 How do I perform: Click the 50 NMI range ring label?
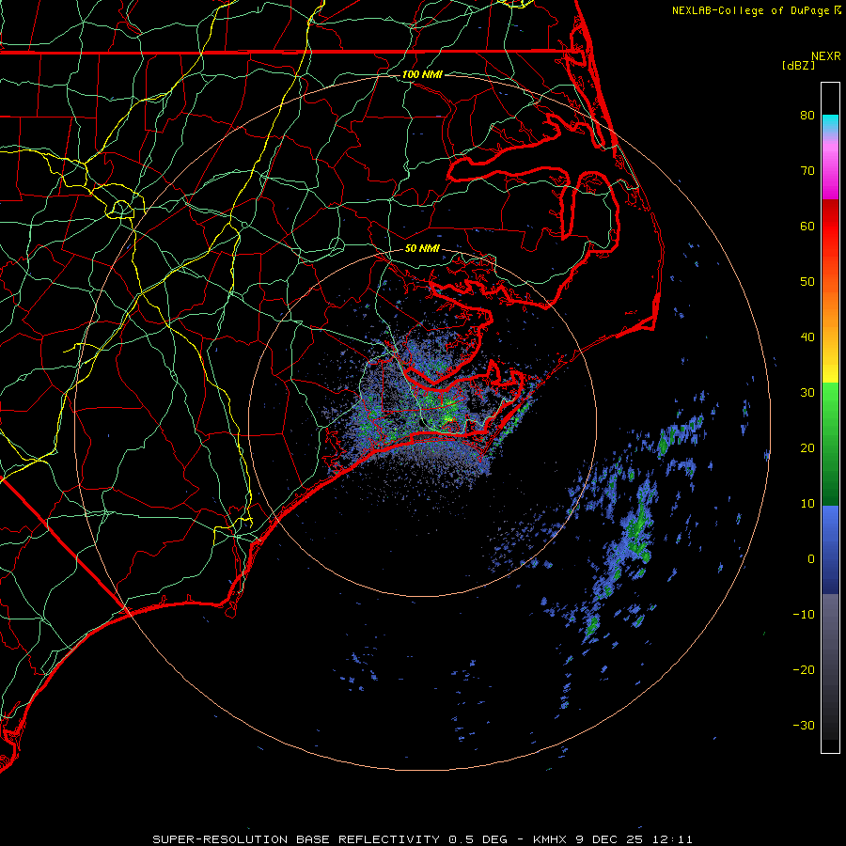422,249
